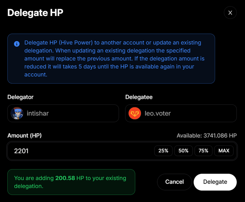Click the Delegate HP dialog title
This screenshot has height=202, width=245.
(35, 13)
